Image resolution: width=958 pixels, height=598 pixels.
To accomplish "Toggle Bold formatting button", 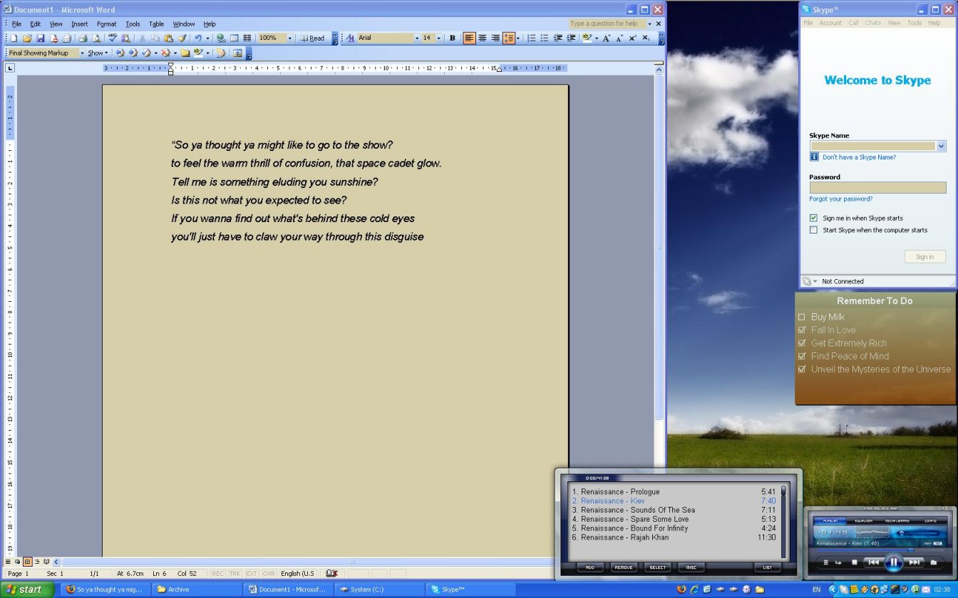I will click(x=452, y=38).
